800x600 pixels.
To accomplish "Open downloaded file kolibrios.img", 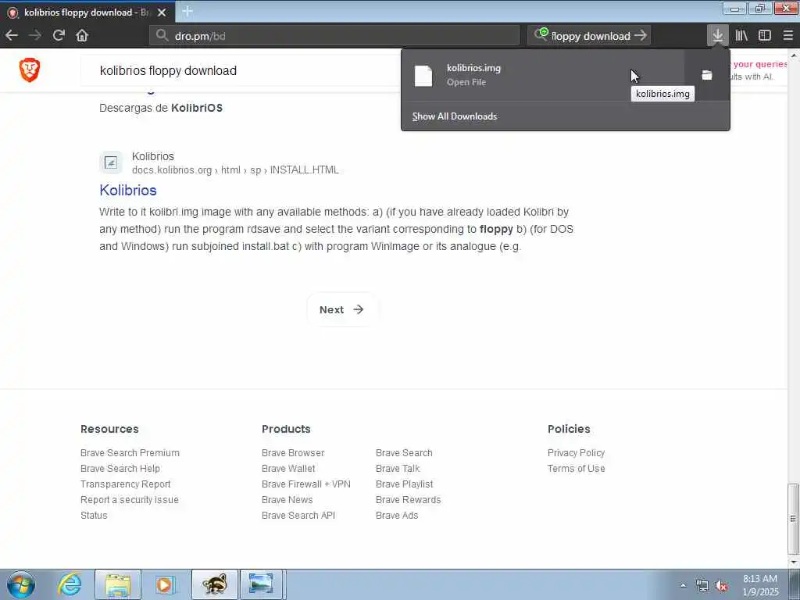I will (x=542, y=76).
